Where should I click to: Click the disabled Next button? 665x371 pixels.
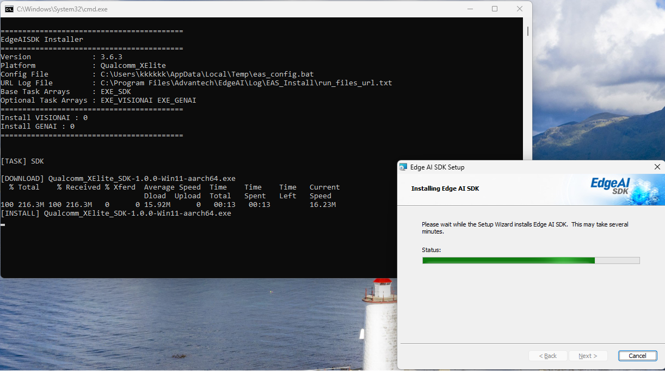pos(588,356)
